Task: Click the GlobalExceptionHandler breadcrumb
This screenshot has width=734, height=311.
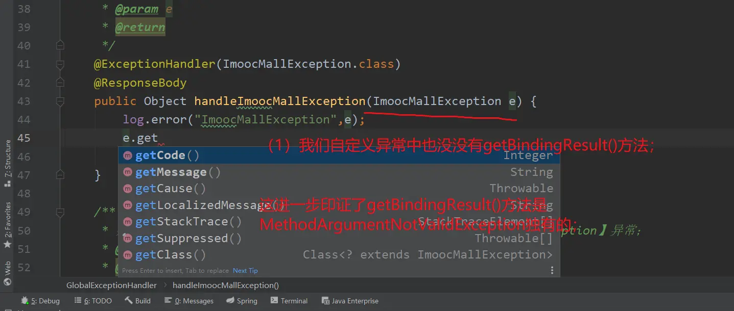Action: tap(111, 286)
